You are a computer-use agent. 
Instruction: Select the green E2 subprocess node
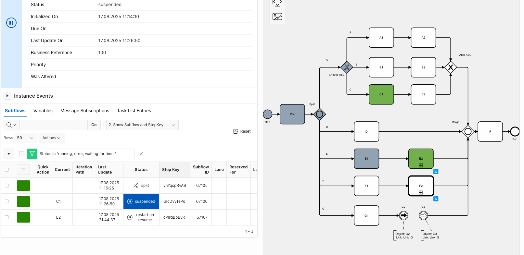click(x=421, y=159)
